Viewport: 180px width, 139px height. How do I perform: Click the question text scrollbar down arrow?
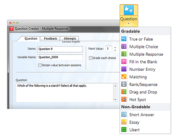[x=115, y=100]
